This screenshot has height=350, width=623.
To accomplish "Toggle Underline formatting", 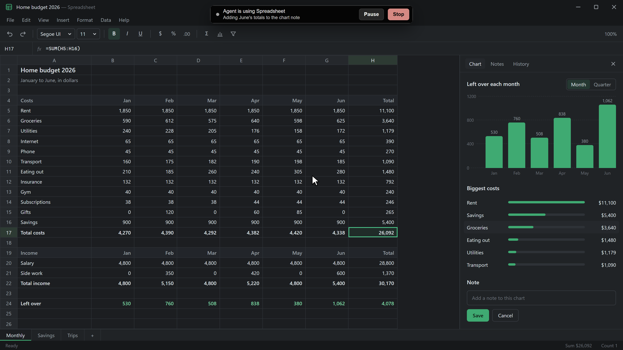I will pyautogui.click(x=140, y=34).
